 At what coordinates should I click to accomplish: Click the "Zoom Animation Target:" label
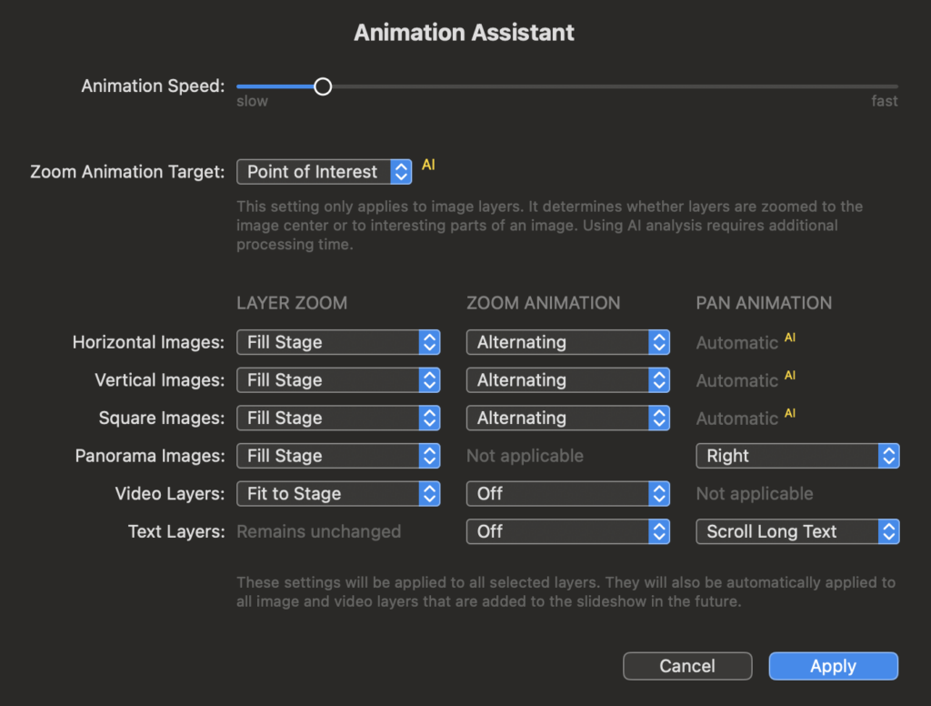pyautogui.click(x=127, y=172)
